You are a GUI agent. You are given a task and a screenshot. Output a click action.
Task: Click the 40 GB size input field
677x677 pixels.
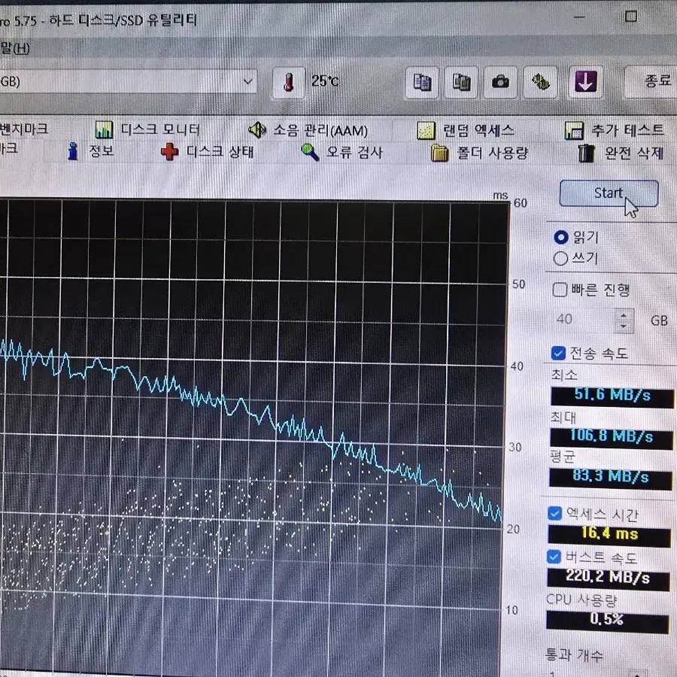click(584, 320)
